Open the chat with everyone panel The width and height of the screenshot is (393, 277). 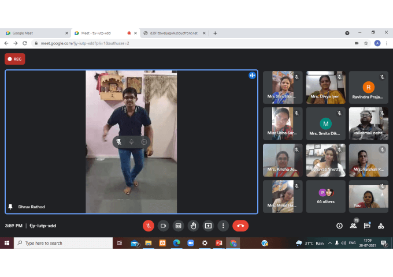367,226
